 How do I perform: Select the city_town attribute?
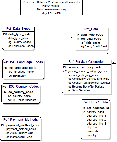93,127
